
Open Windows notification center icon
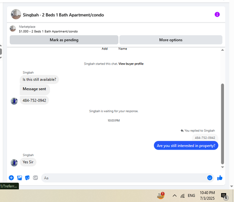[225, 196]
